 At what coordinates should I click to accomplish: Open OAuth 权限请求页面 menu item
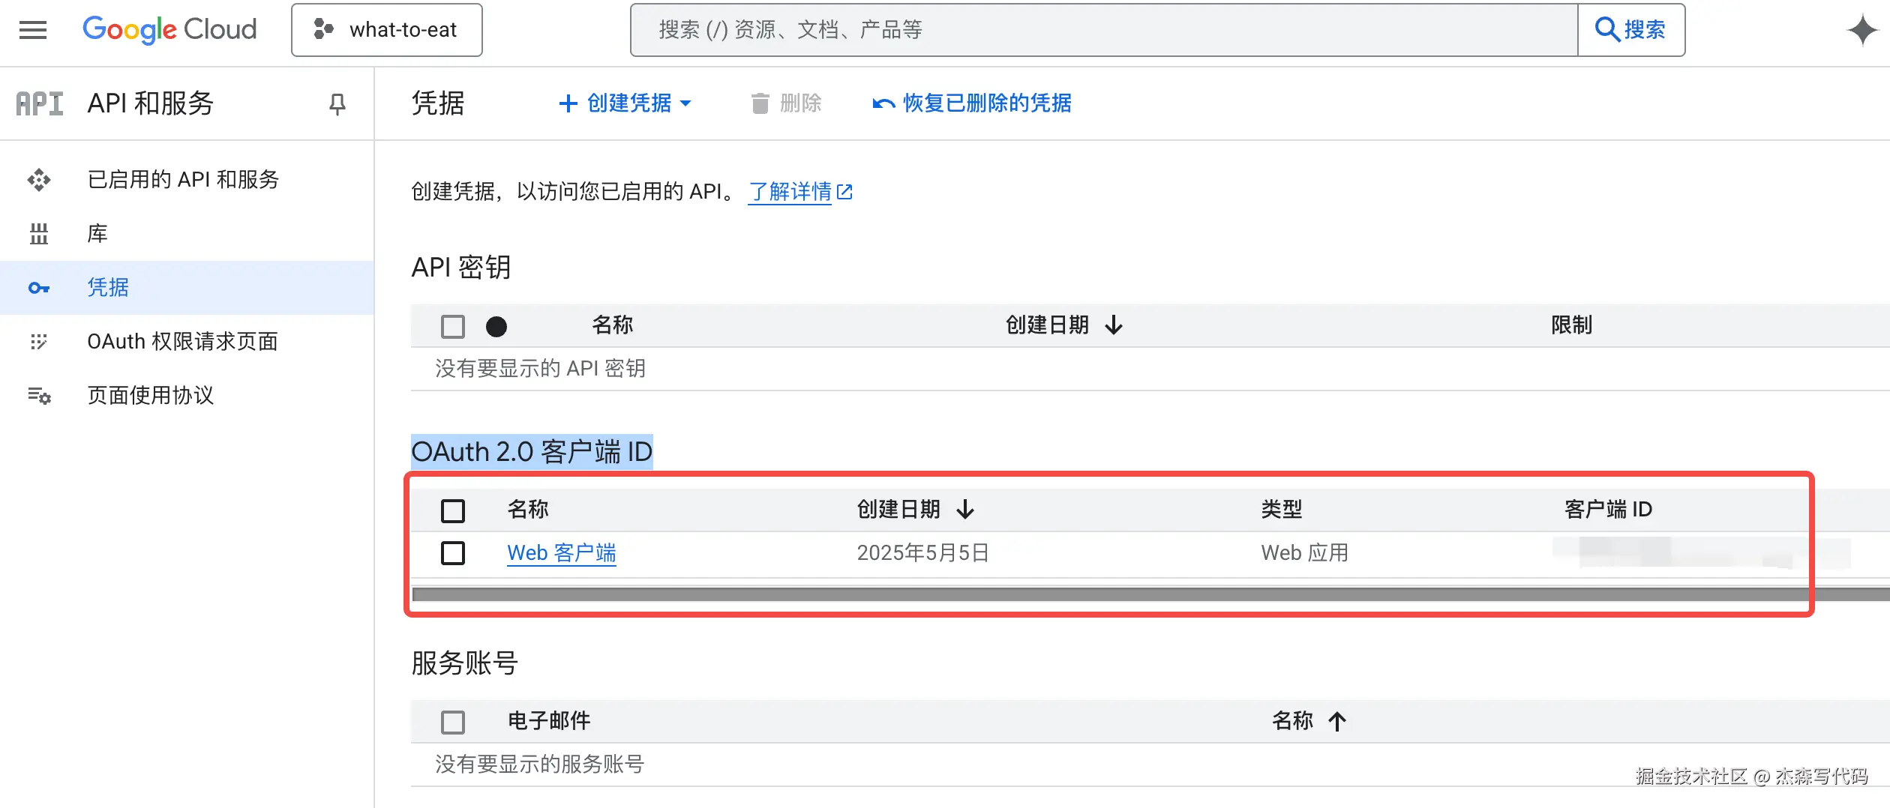(x=187, y=342)
